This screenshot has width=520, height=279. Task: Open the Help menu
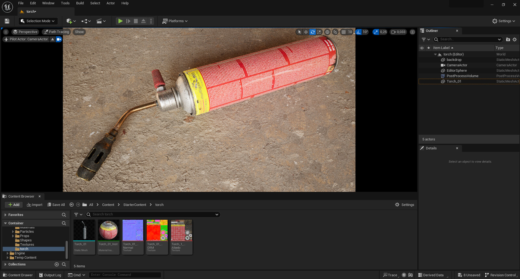point(125,3)
